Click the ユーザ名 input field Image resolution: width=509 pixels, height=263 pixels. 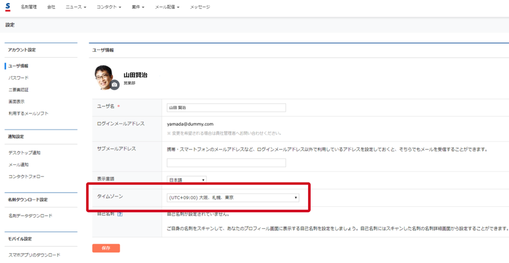point(226,108)
